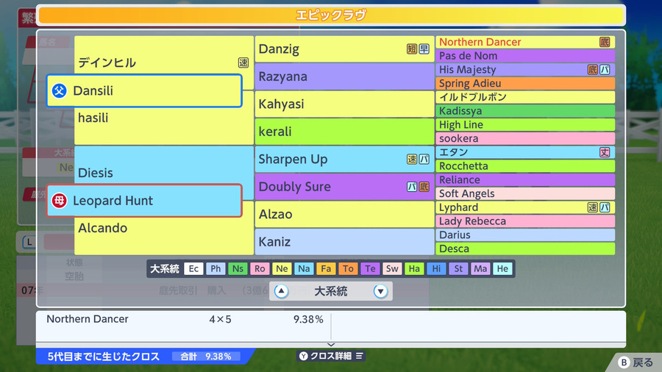662x372 pixels.
Task: Click the エピックラヴ title banner
Action: [331, 15]
